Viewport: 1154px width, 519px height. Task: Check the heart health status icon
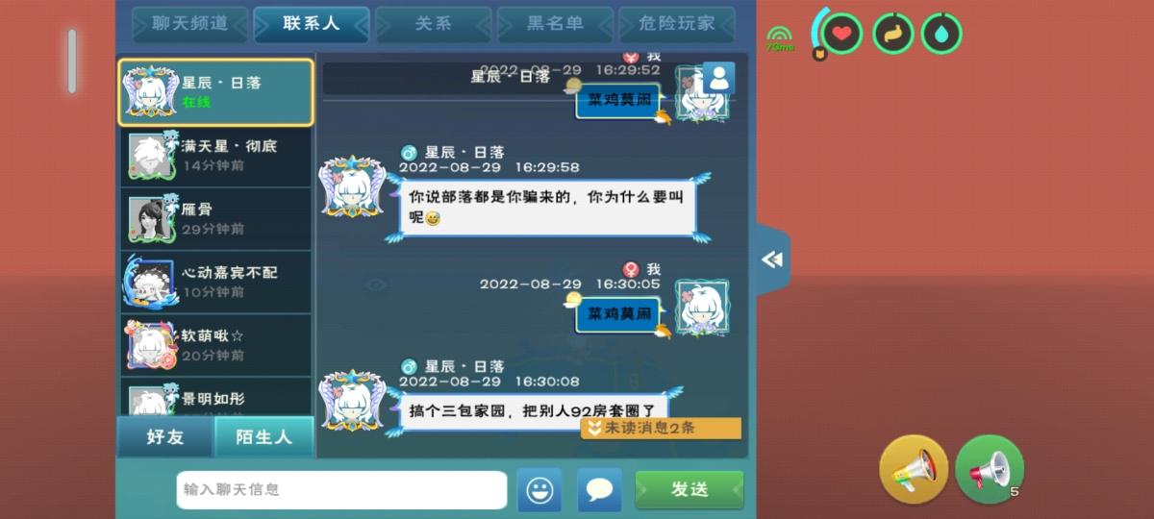pyautogui.click(x=842, y=34)
